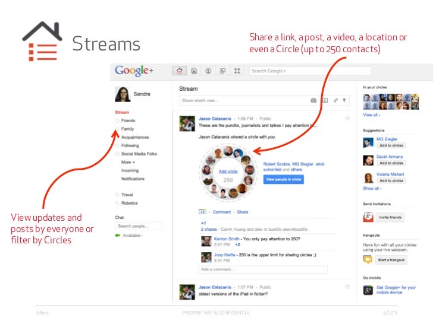Open Incoming stream

click(130, 170)
